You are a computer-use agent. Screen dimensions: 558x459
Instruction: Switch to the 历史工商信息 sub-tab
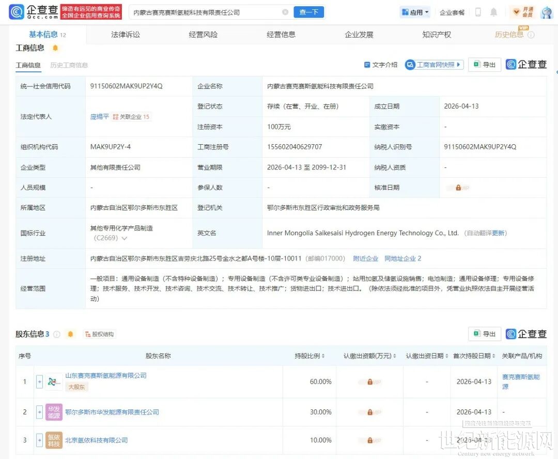pos(69,65)
